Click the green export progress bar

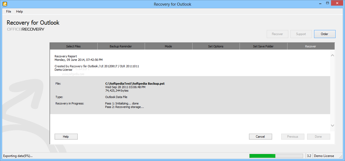pos(277,156)
